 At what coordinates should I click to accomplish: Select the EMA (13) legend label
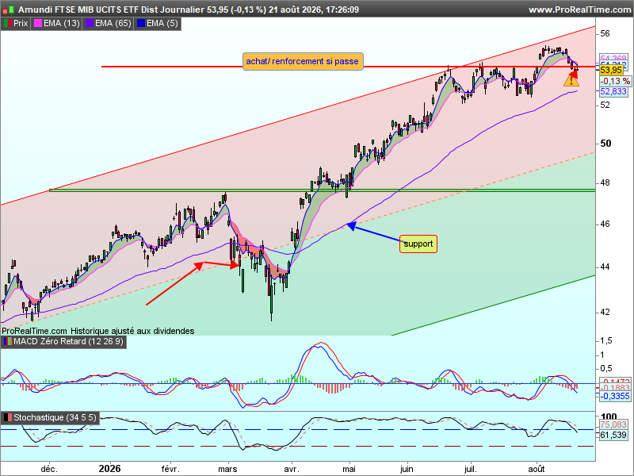pyautogui.click(x=62, y=24)
